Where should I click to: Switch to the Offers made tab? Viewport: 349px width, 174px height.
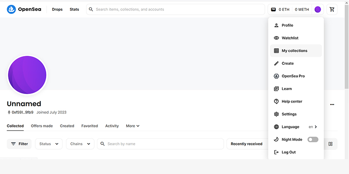(x=42, y=126)
